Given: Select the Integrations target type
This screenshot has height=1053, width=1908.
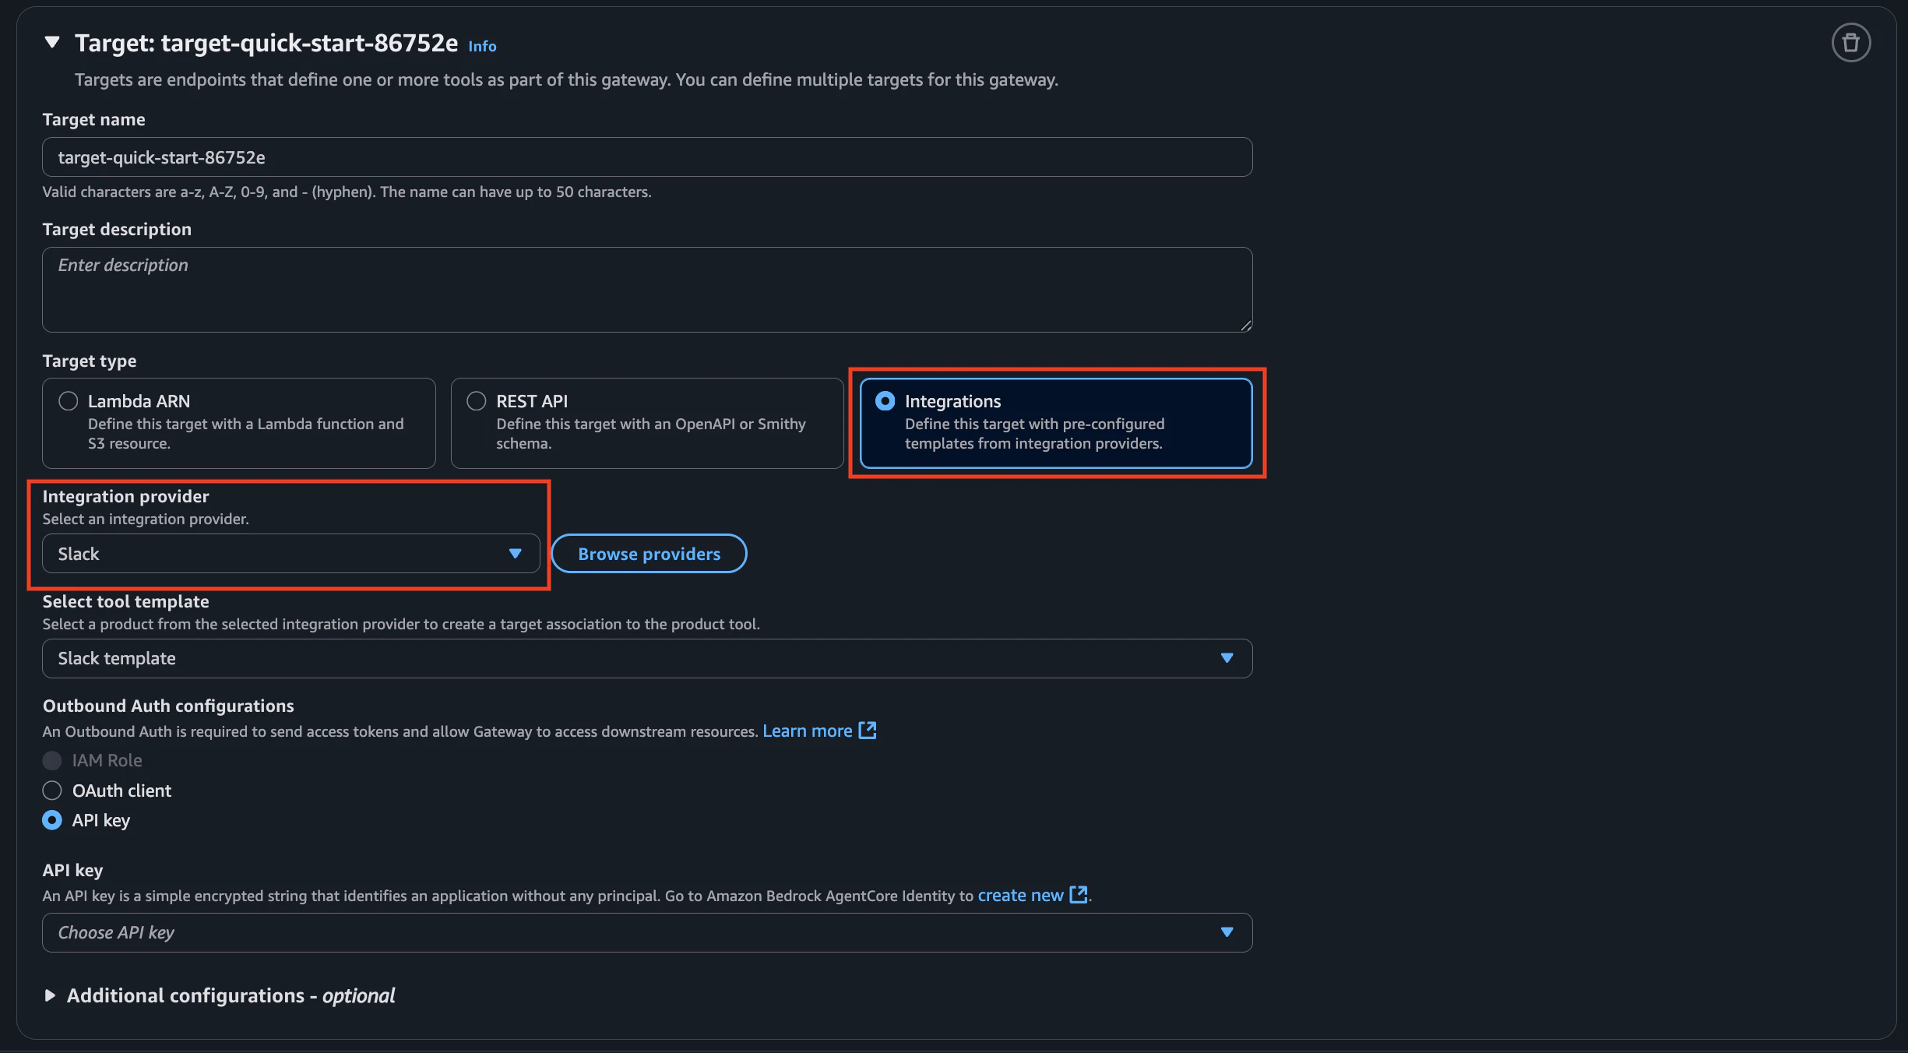Looking at the screenshot, I should pyautogui.click(x=885, y=401).
